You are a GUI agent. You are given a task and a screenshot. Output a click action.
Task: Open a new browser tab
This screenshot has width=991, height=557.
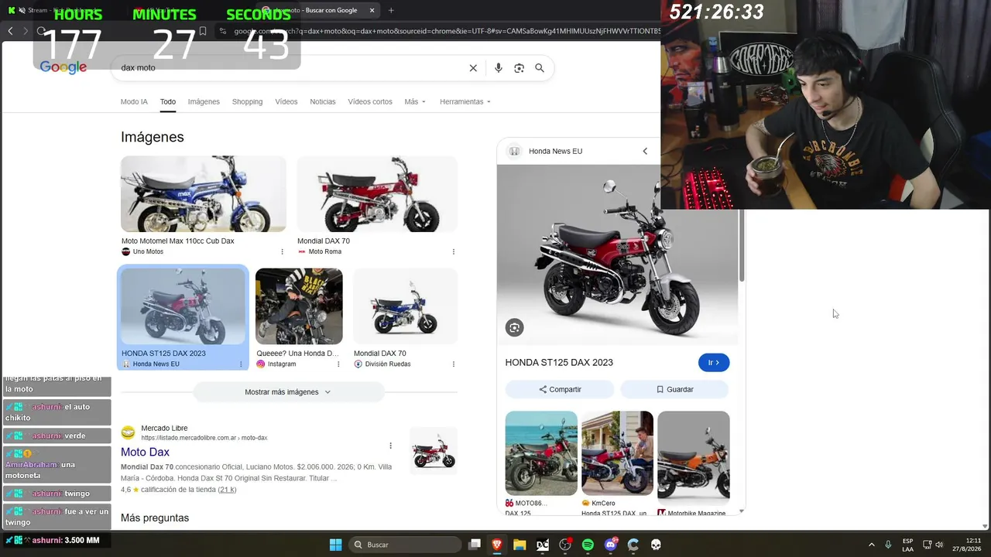click(391, 11)
